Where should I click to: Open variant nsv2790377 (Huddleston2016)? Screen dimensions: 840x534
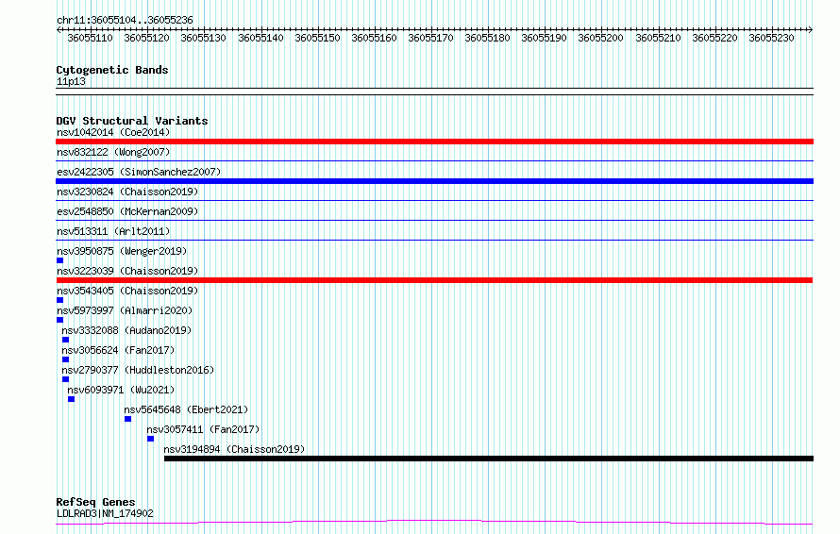(x=138, y=370)
